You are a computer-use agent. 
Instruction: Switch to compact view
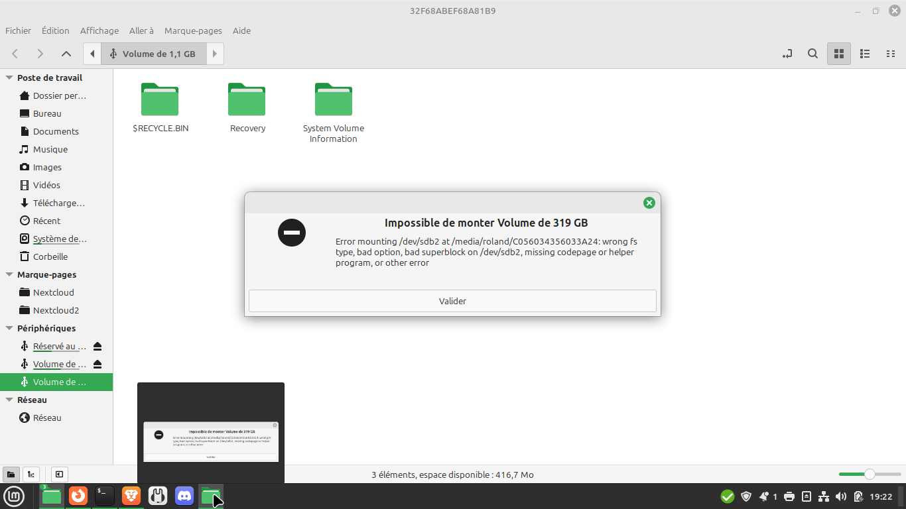891,54
